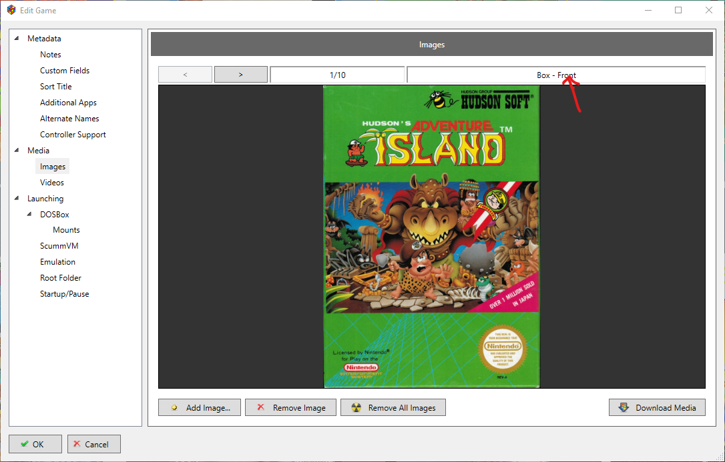The width and height of the screenshot is (725, 462).
Task: Open the Emulation page
Action: pos(58,262)
